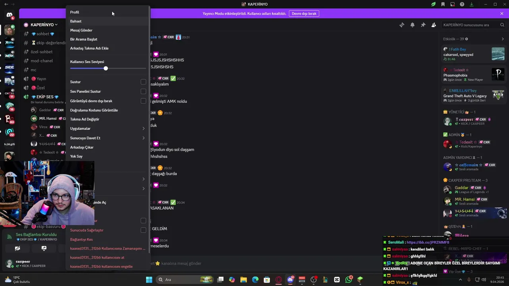Screen dimensions: 509x286
Task: Click Discord inbox icon in title bar
Action: coord(453,4)
